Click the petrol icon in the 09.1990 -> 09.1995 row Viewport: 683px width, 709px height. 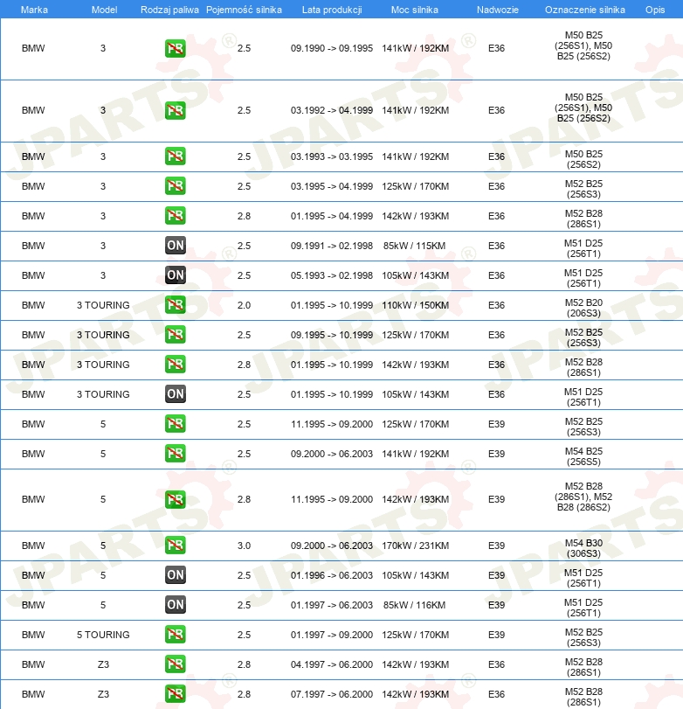click(176, 48)
